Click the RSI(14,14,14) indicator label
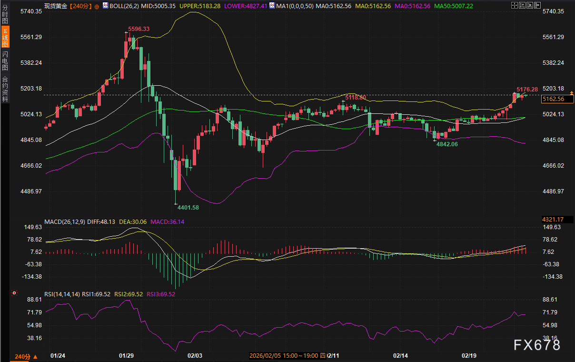575x362 pixels. click(62, 294)
